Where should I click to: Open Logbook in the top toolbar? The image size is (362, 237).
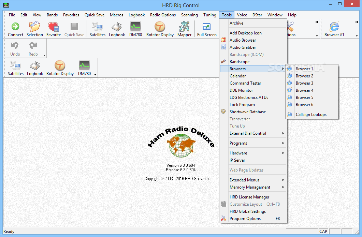tap(117, 27)
